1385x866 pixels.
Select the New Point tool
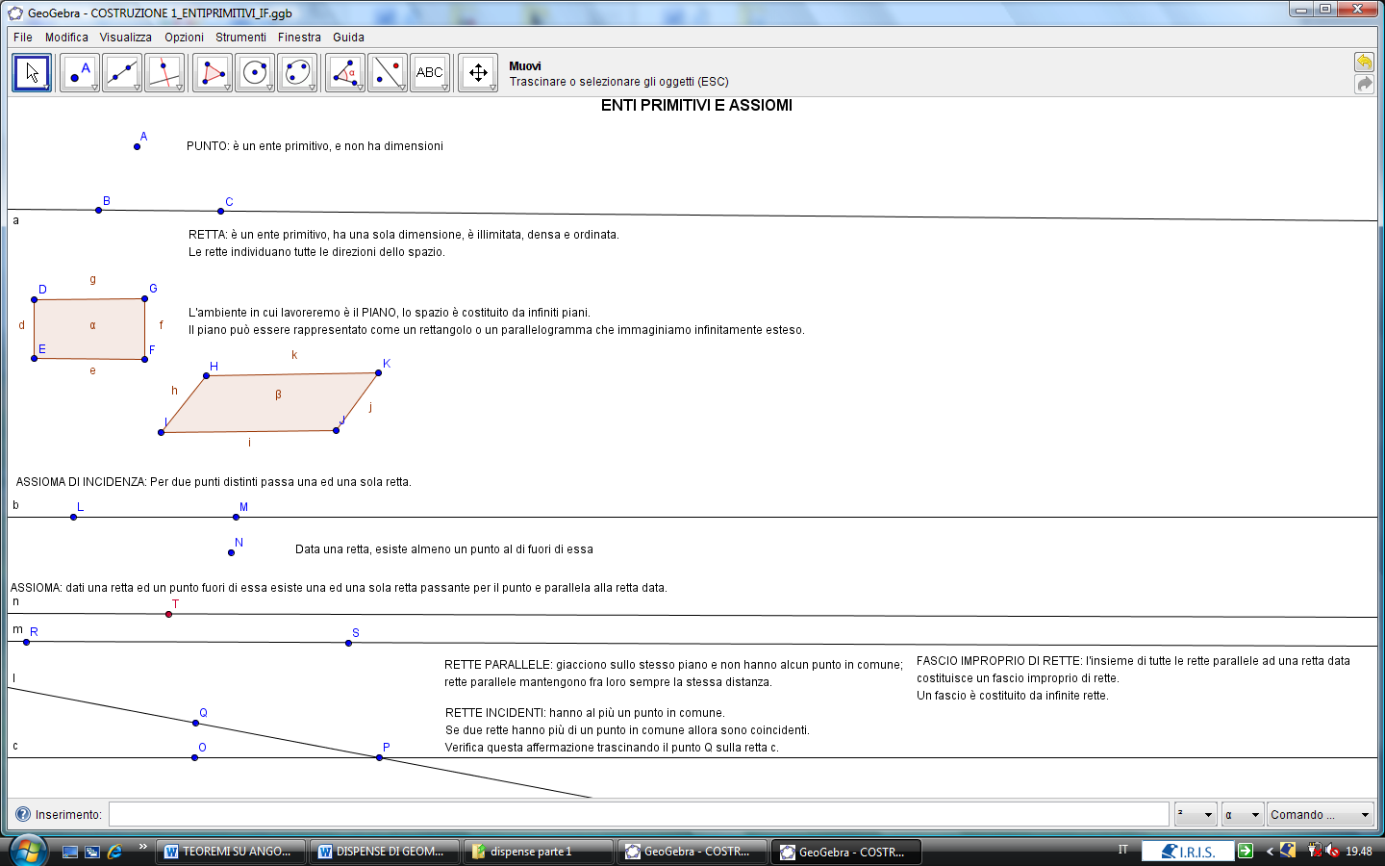tap(80, 72)
